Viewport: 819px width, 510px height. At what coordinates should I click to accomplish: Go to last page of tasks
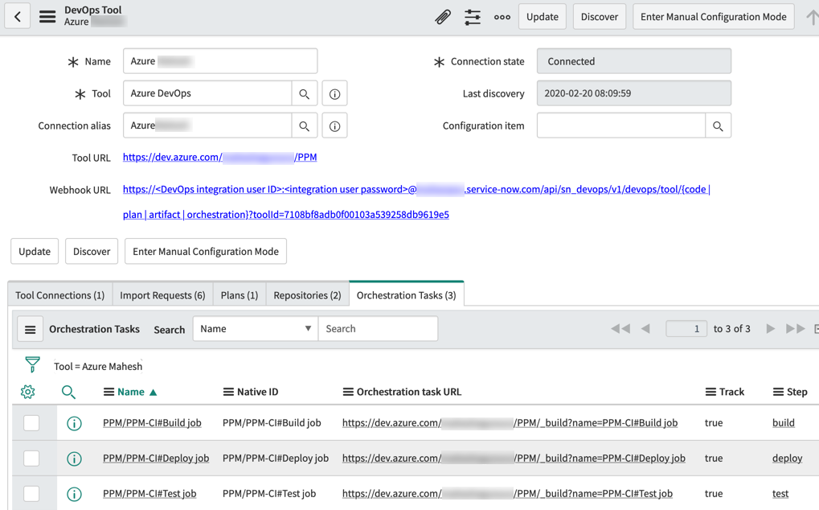pyautogui.click(x=796, y=329)
